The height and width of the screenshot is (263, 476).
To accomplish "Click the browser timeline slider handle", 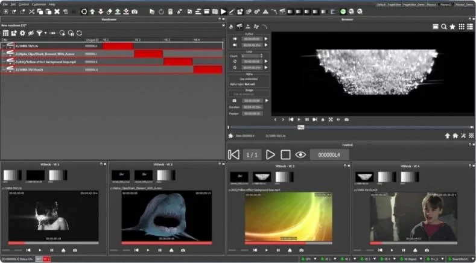I will pyautogui.click(x=301, y=127).
